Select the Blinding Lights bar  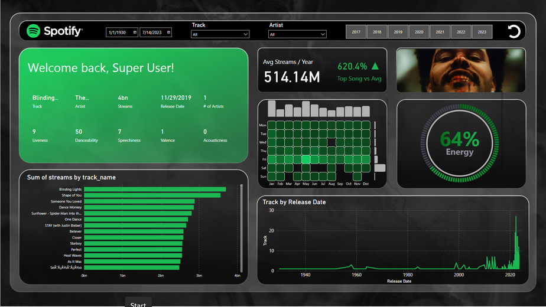point(155,190)
